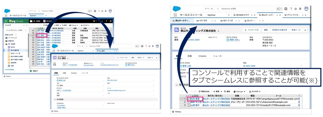Click 新規取引先責任者 button in right window
The height and width of the screenshot is (117, 323).
click(279, 30)
